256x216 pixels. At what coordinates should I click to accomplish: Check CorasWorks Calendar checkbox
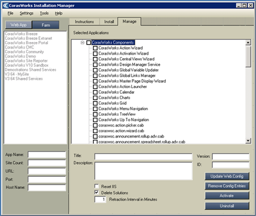[95, 92]
